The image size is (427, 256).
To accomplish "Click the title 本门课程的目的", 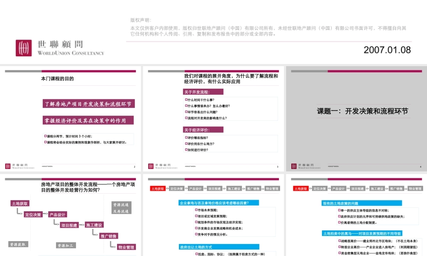I will (58, 79).
